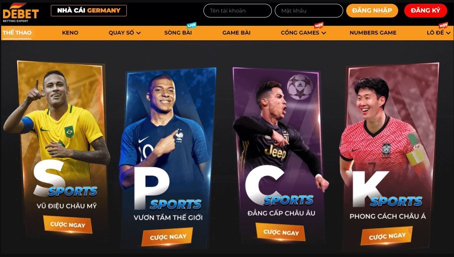Viewport: 454px width, 257px height.
Task: Open the Nhà Cái Germany badge
Action: click(88, 11)
